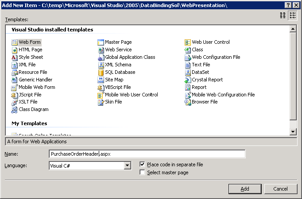Enable Select master page checkbox
This screenshot has width=302, height=199.
(x=142, y=172)
